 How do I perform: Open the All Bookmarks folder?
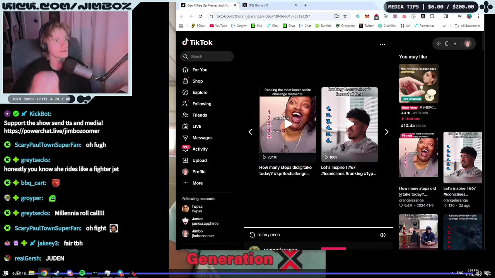click(x=468, y=26)
